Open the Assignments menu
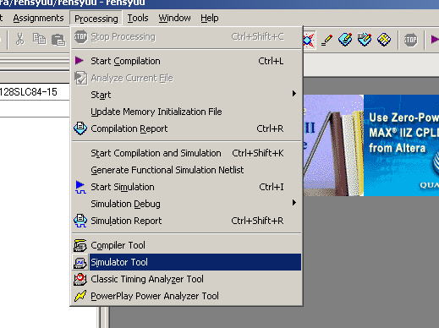 click(x=38, y=19)
